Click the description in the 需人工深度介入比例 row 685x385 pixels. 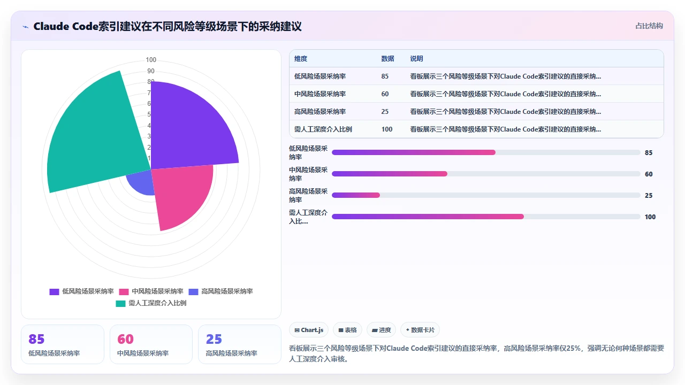point(505,129)
